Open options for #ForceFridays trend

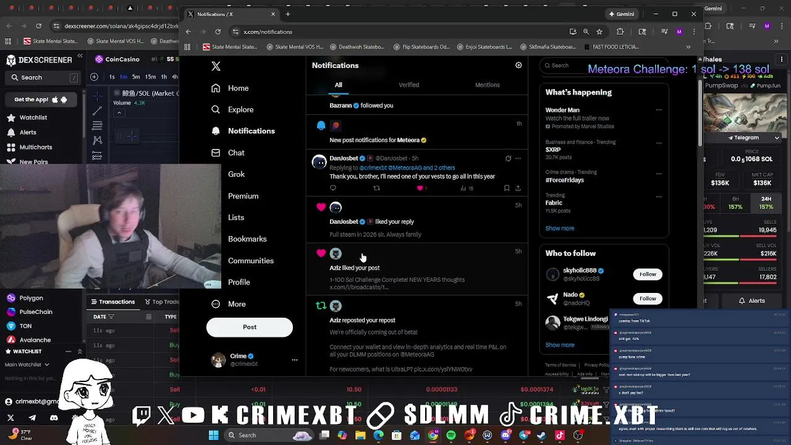pyautogui.click(x=659, y=172)
